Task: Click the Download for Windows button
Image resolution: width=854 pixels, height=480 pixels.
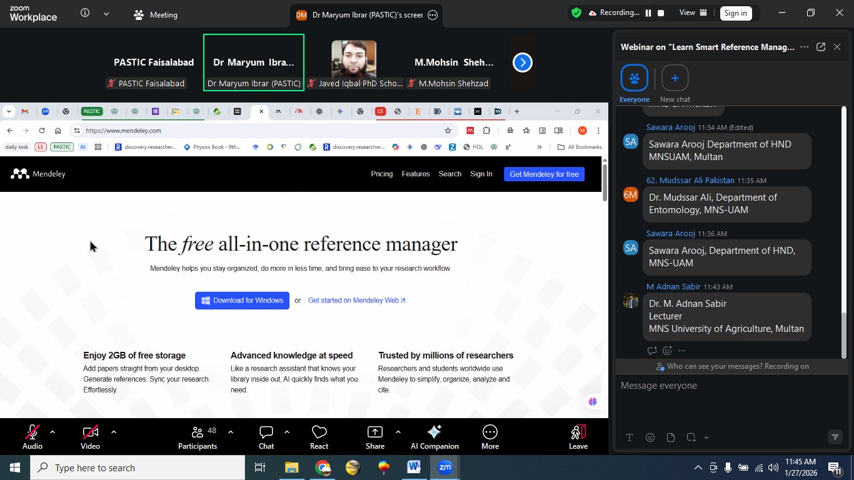Action: click(x=242, y=301)
